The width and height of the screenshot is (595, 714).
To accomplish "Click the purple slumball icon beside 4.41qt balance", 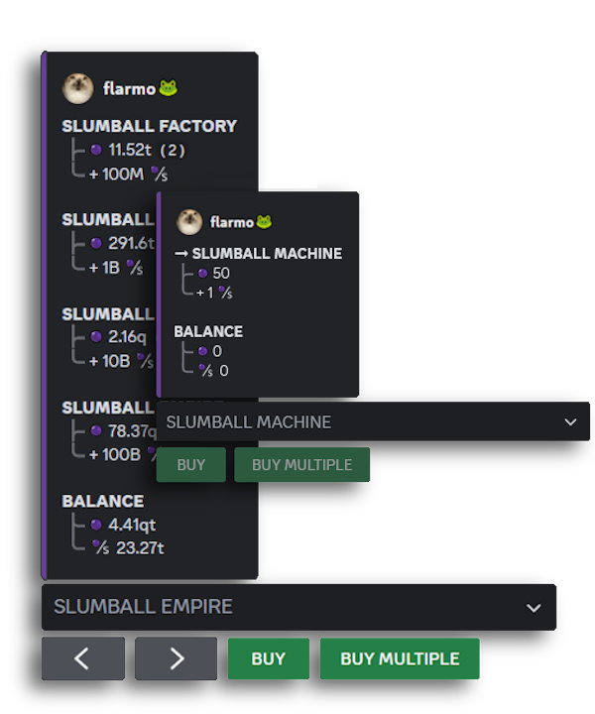I will [x=96, y=525].
